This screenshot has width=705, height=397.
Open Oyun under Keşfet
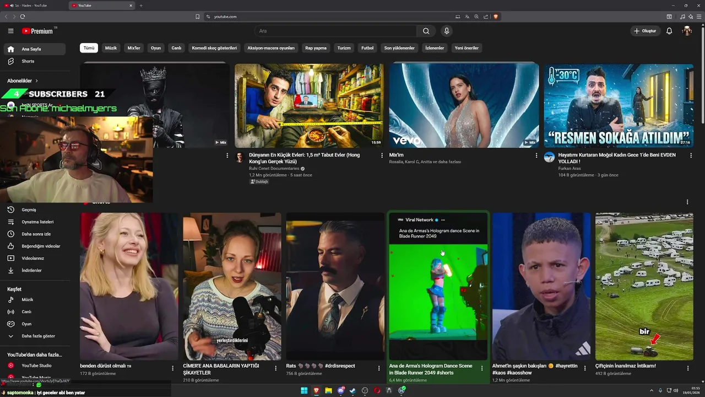(x=35, y=324)
